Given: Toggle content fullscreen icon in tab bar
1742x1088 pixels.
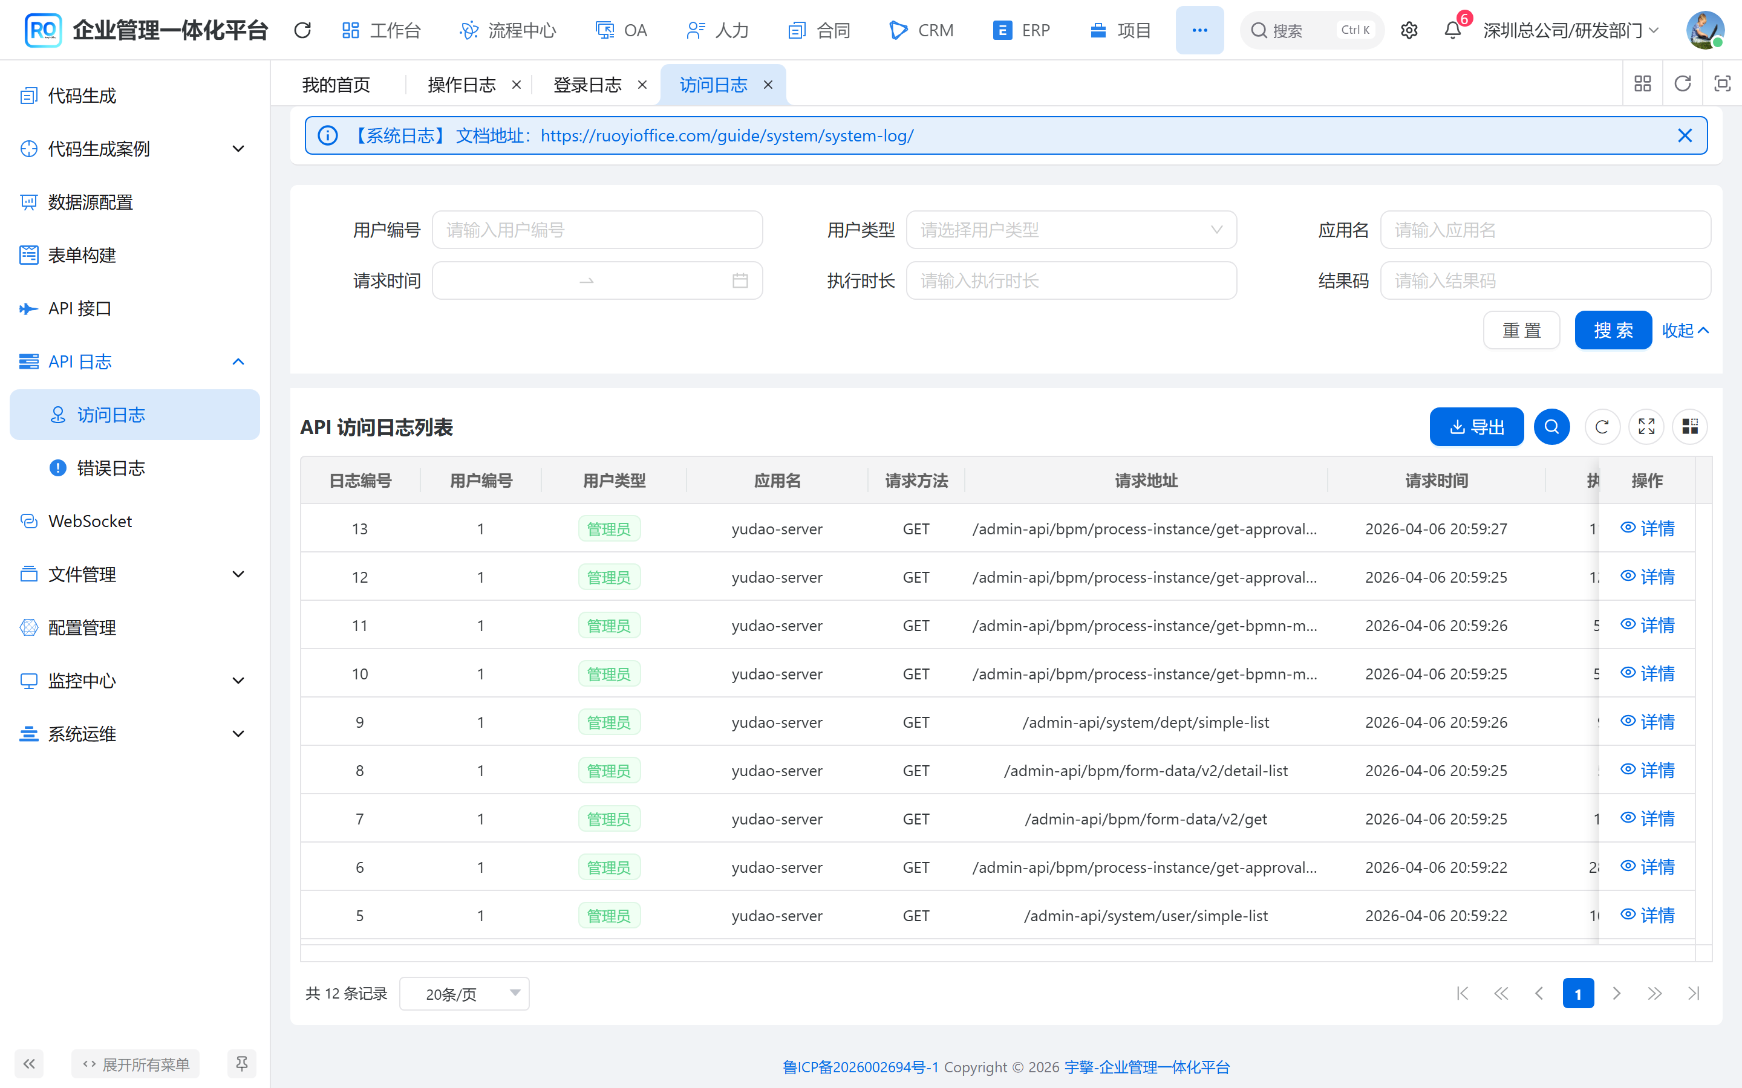Looking at the screenshot, I should [1722, 84].
